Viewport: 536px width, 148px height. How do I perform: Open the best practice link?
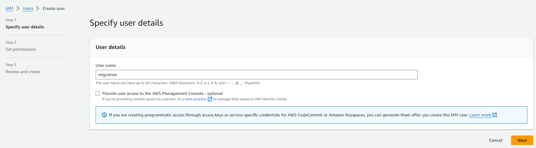click(196, 99)
